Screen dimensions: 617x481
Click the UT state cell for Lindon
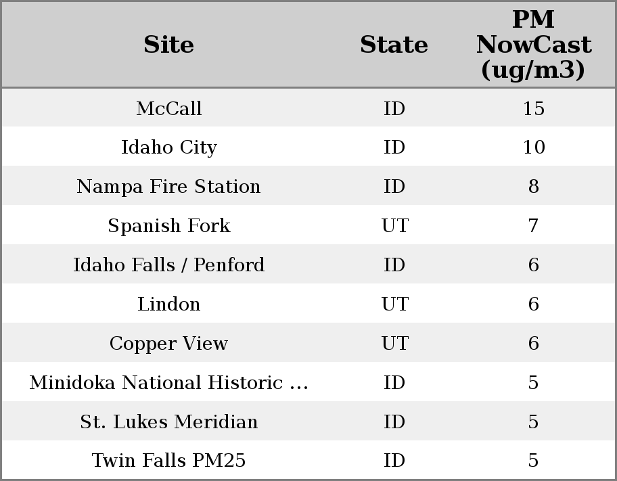tap(394, 304)
